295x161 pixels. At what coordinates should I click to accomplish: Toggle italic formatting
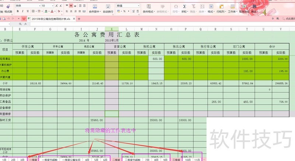(22, 11)
